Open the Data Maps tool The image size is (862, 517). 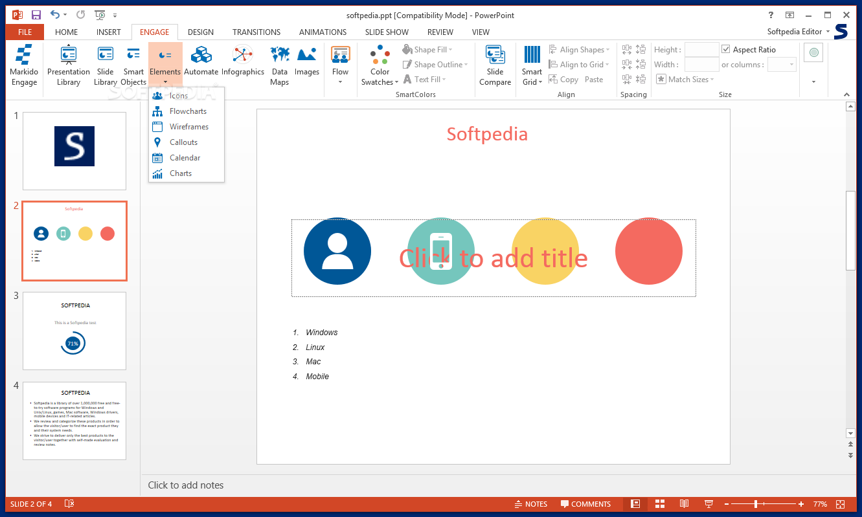[x=279, y=65]
